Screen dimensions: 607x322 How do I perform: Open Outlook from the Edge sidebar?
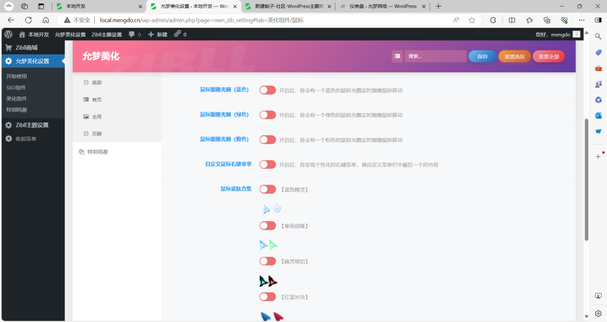tap(598, 115)
